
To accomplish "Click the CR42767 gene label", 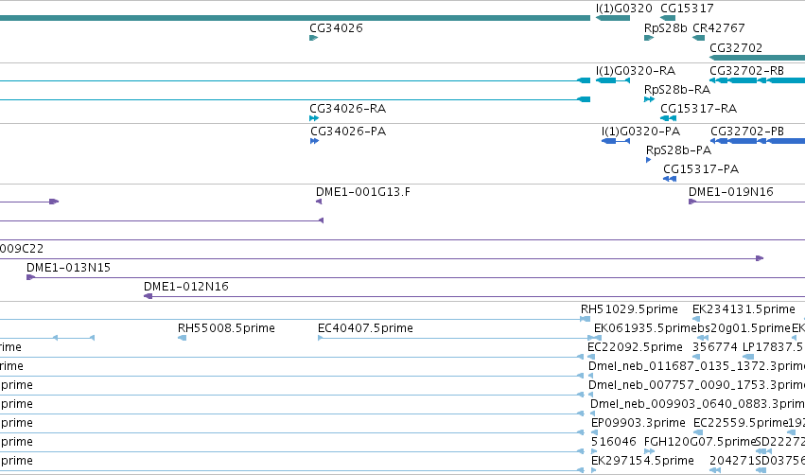I will click(719, 28).
